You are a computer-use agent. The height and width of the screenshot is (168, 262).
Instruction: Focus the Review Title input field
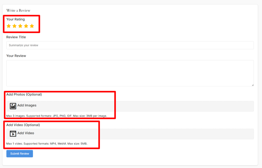click(130, 45)
